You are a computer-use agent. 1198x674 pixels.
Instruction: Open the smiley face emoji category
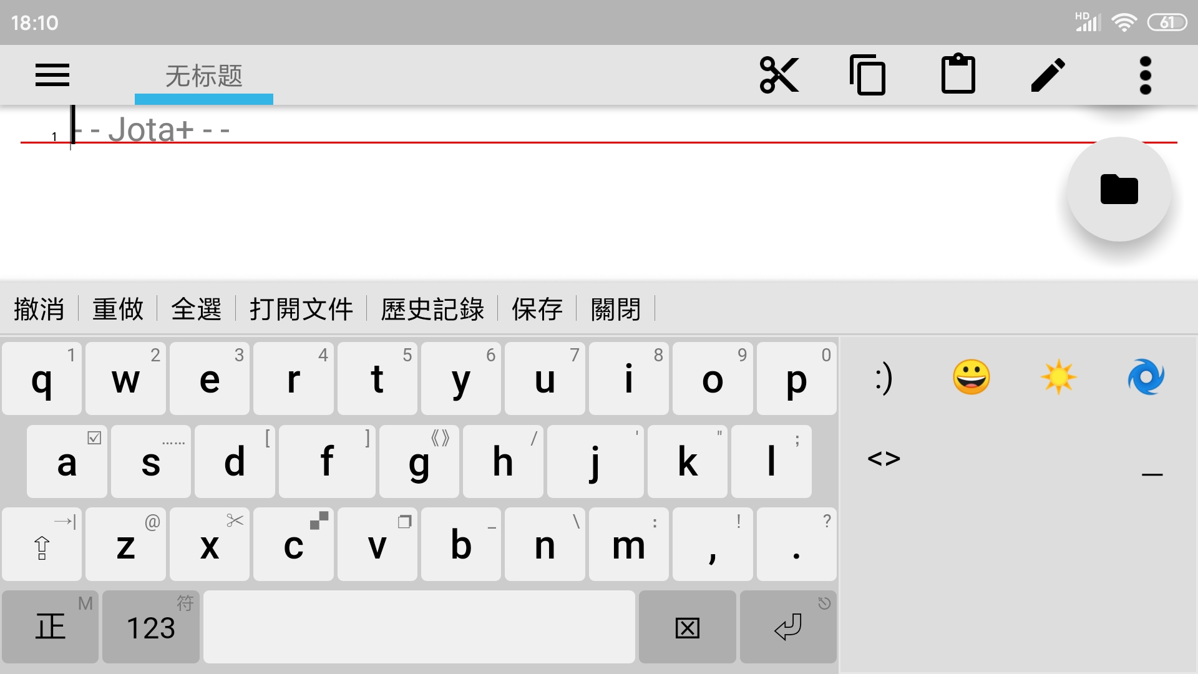pyautogui.click(x=971, y=377)
